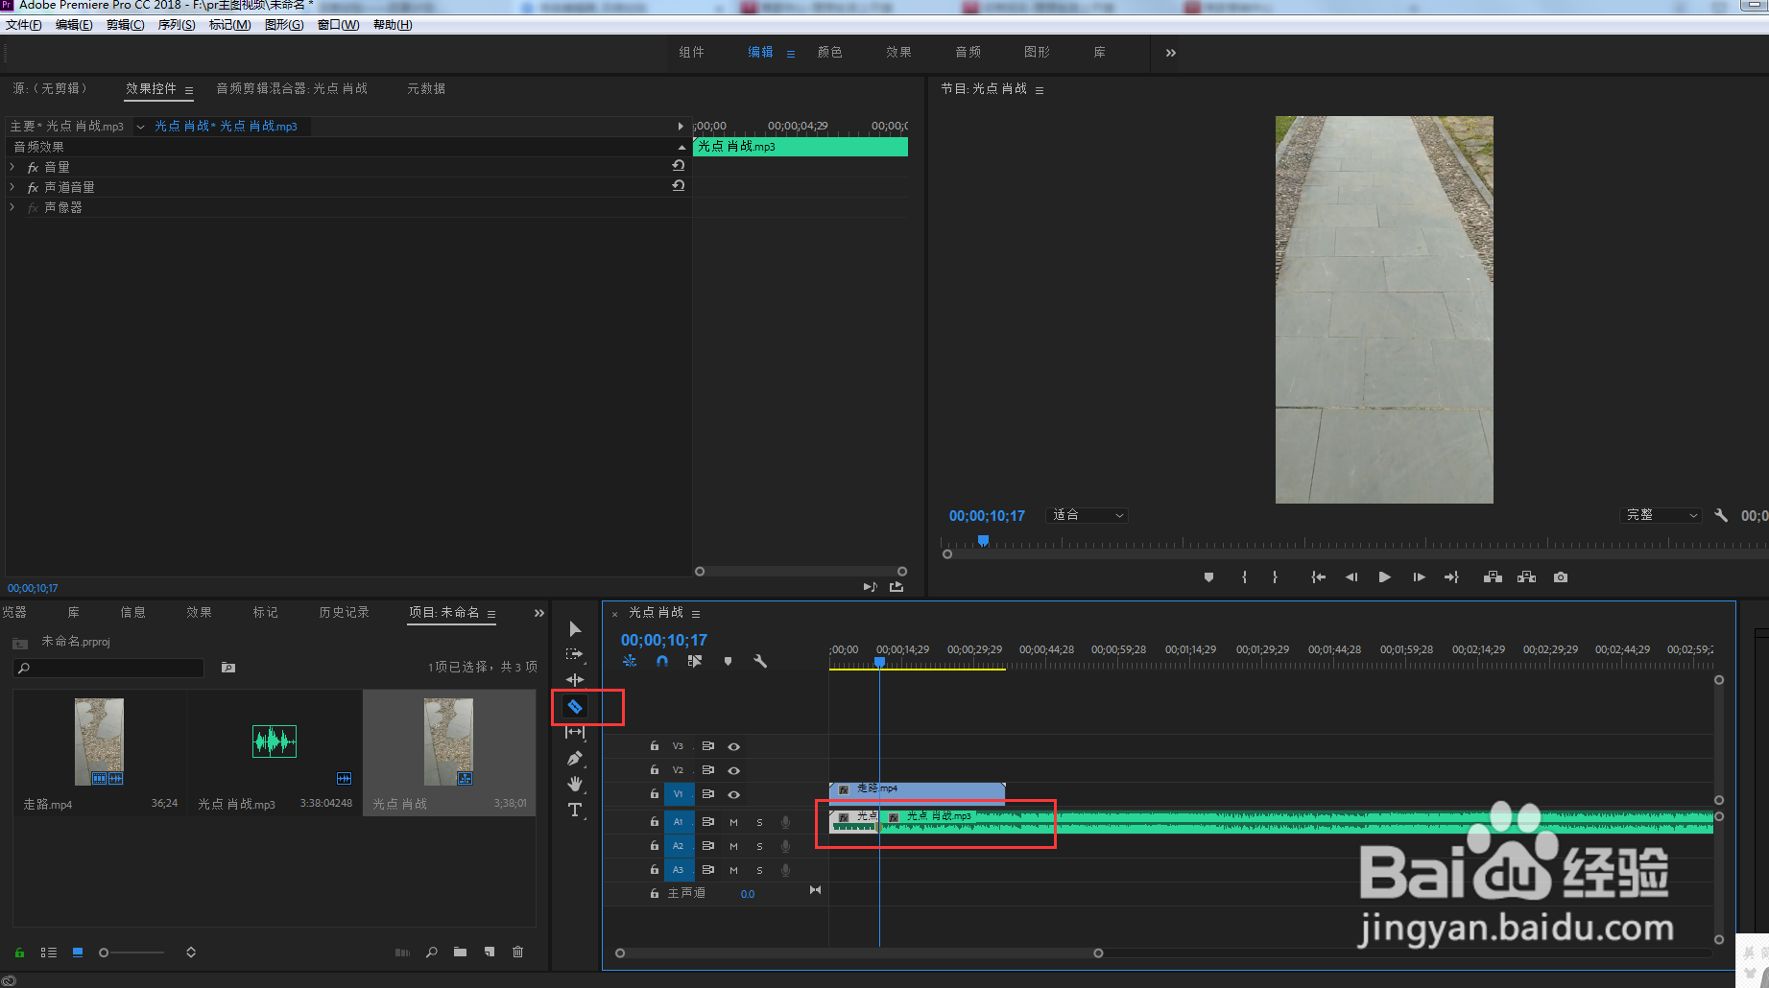The width and height of the screenshot is (1769, 988).
Task: Step forward one frame
Action: [x=1419, y=577]
